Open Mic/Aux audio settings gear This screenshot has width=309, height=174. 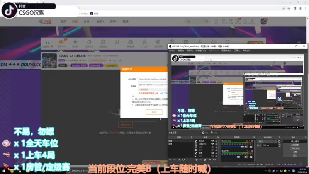(x=251, y=147)
